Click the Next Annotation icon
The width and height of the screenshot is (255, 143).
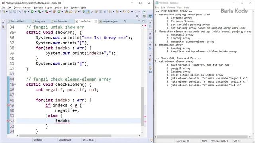(x=110, y=12)
